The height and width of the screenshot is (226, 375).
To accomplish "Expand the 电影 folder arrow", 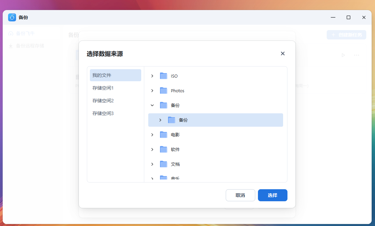I will [152, 135].
